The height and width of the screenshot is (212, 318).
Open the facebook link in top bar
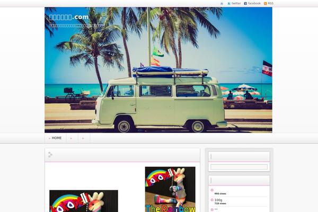(254, 3)
